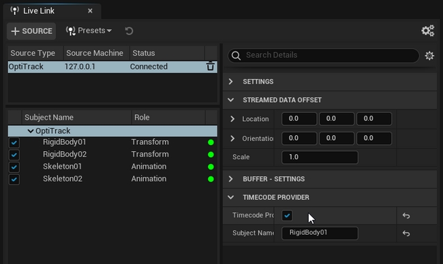Focus the Search Details box
This screenshot has height=264, width=443.
click(x=324, y=56)
